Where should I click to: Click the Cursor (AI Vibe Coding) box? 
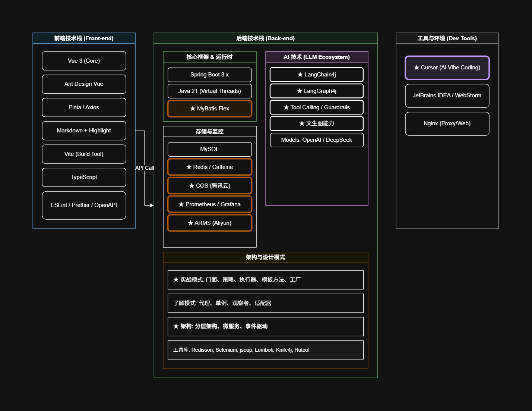(447, 68)
